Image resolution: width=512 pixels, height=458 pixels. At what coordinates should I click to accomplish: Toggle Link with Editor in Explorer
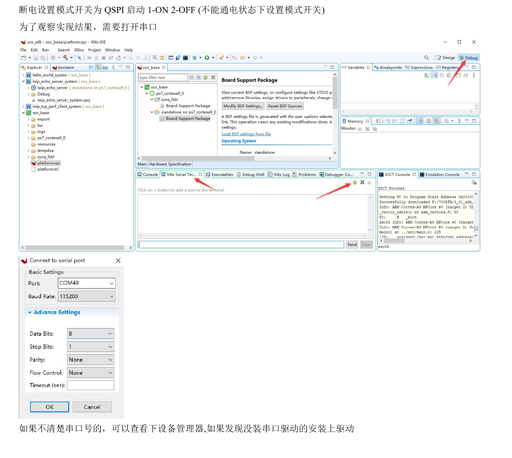(98, 67)
